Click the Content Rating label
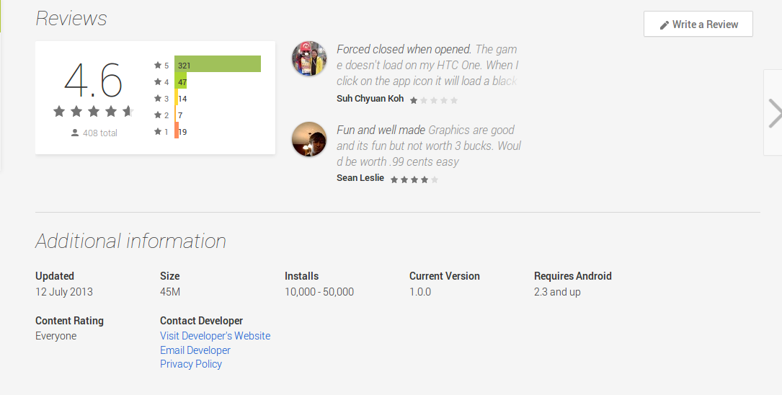This screenshot has height=395, width=782. tap(69, 321)
